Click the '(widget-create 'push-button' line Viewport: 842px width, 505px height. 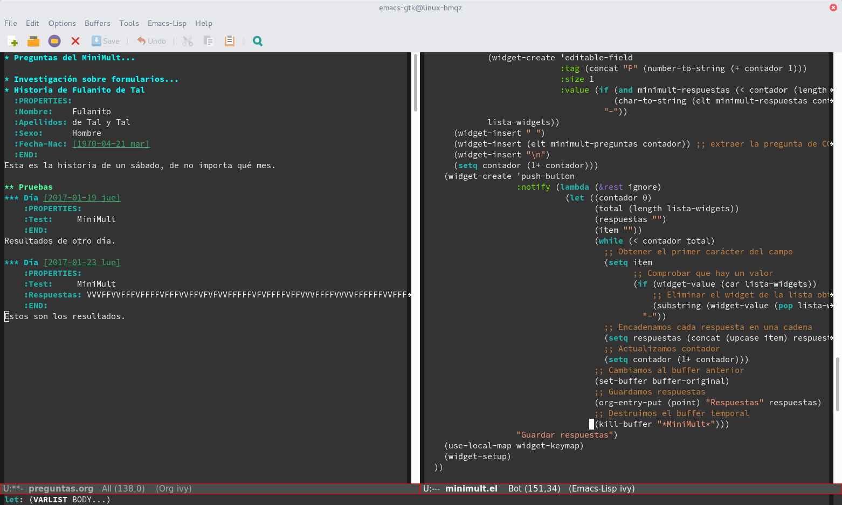pyautogui.click(x=509, y=176)
